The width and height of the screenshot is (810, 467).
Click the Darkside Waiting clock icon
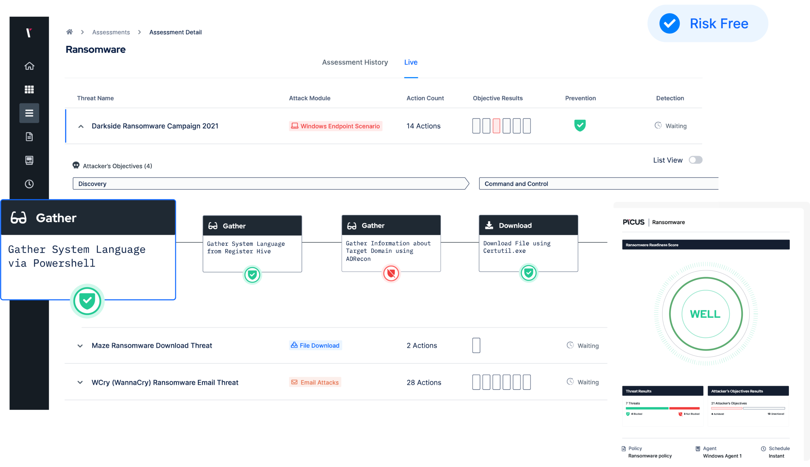point(658,125)
